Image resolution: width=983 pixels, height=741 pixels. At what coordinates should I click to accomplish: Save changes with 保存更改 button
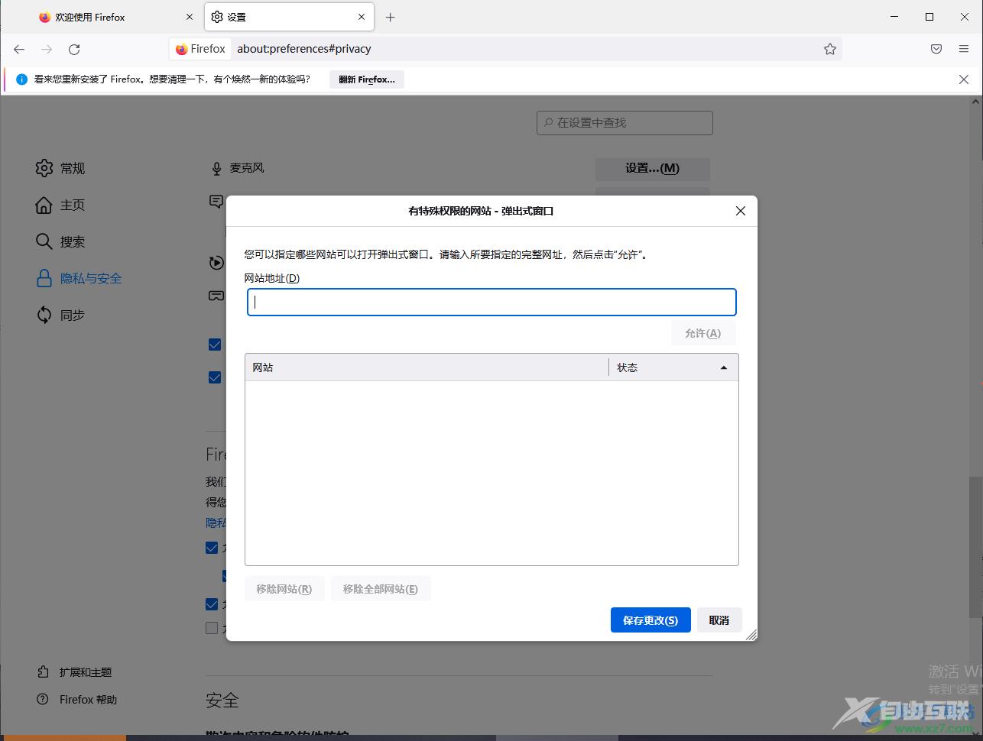650,620
